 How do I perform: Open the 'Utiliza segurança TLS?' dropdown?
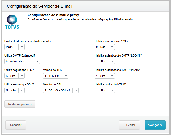15,76
